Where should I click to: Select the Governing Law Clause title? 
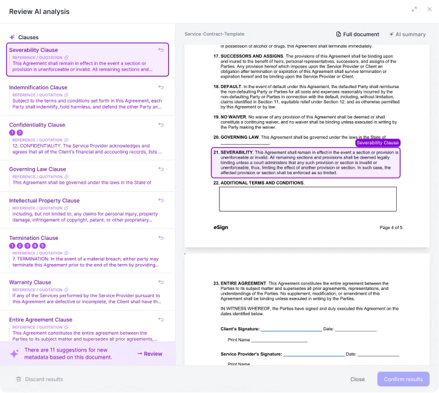pyautogui.click(x=37, y=169)
